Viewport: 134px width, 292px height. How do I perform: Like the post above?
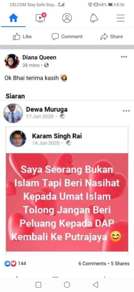coord(22,37)
